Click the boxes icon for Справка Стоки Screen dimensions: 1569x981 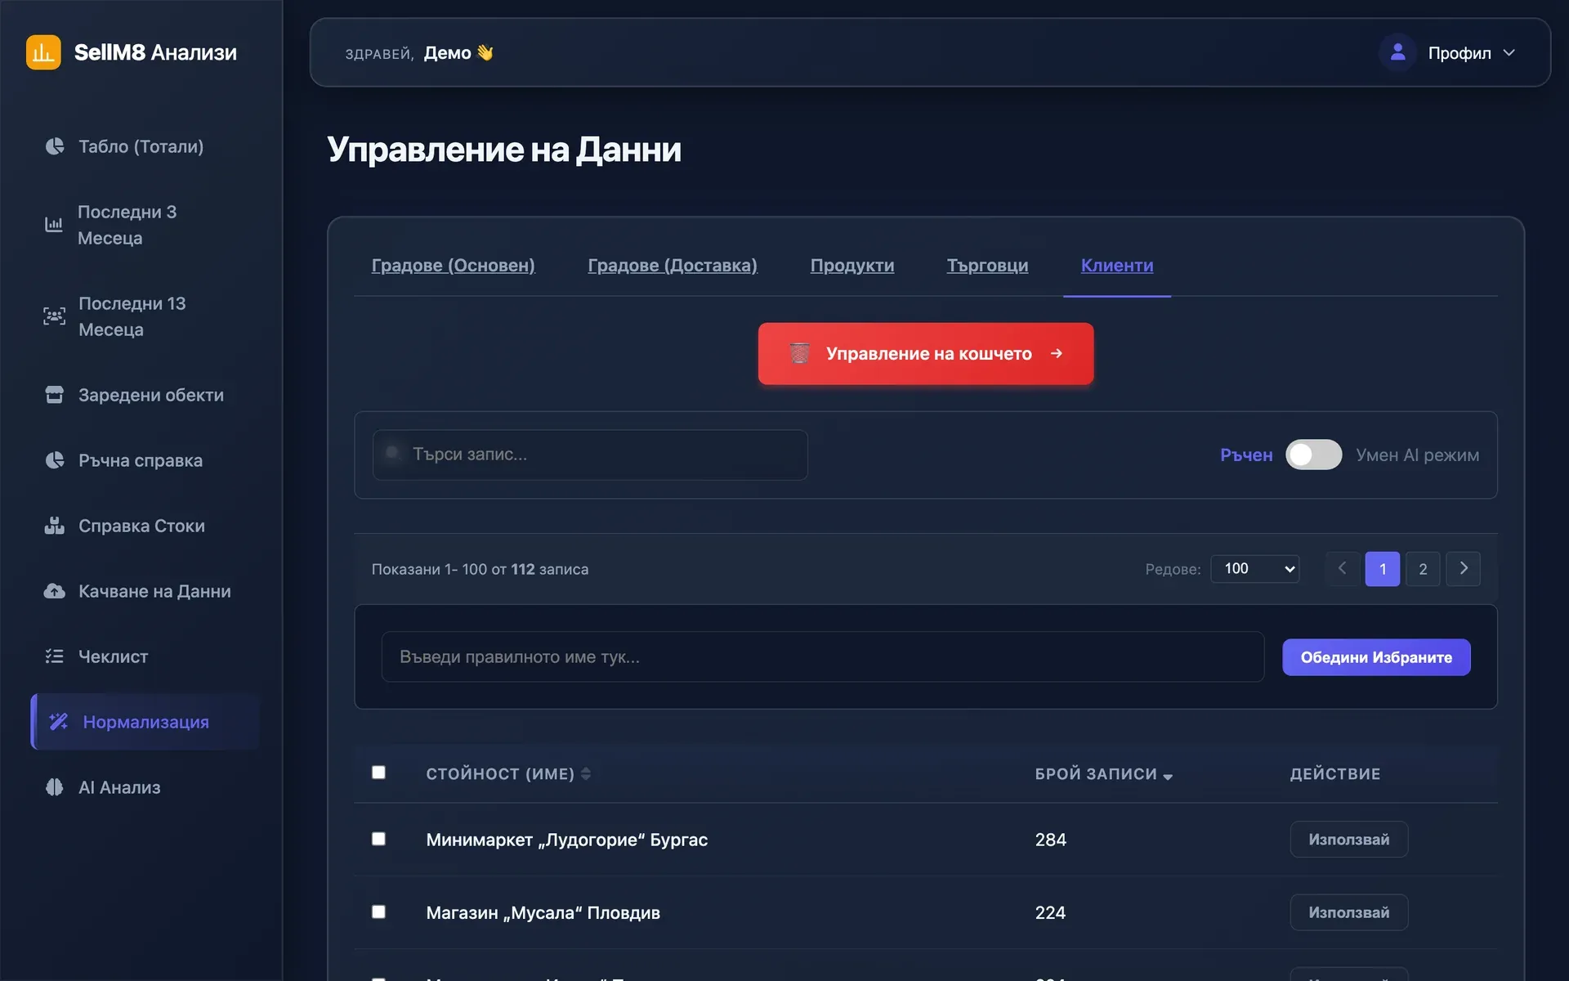pyautogui.click(x=54, y=526)
